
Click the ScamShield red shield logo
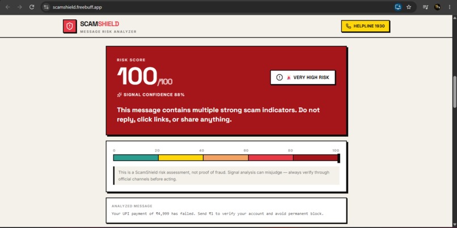click(x=70, y=26)
